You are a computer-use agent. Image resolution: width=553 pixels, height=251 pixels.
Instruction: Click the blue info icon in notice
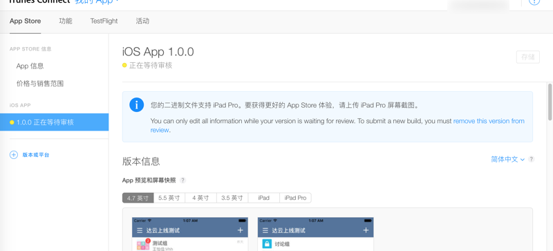pyautogui.click(x=136, y=105)
